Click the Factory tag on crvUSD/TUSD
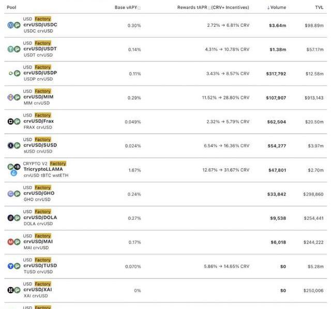This screenshot has width=331, height=309. (x=43, y=260)
